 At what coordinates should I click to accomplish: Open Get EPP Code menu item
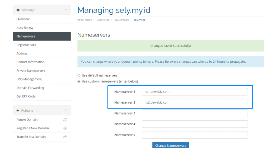coord(26,96)
